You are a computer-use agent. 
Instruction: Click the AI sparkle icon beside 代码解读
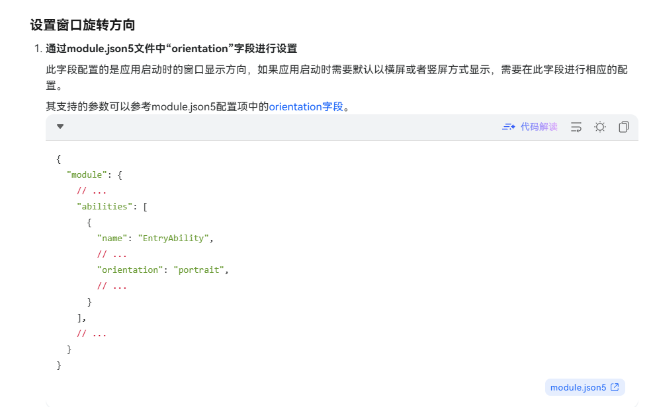point(508,127)
